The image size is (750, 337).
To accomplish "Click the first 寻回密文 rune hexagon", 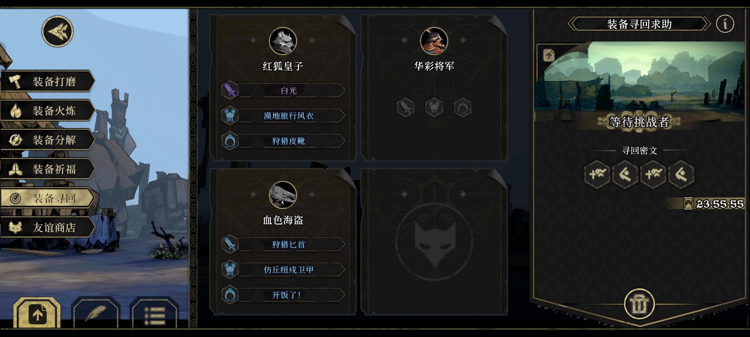I will pos(597,174).
